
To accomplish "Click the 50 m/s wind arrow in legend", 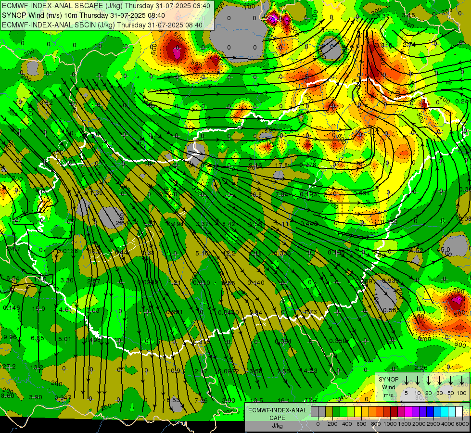I will pyautogui.click(x=451, y=380).
